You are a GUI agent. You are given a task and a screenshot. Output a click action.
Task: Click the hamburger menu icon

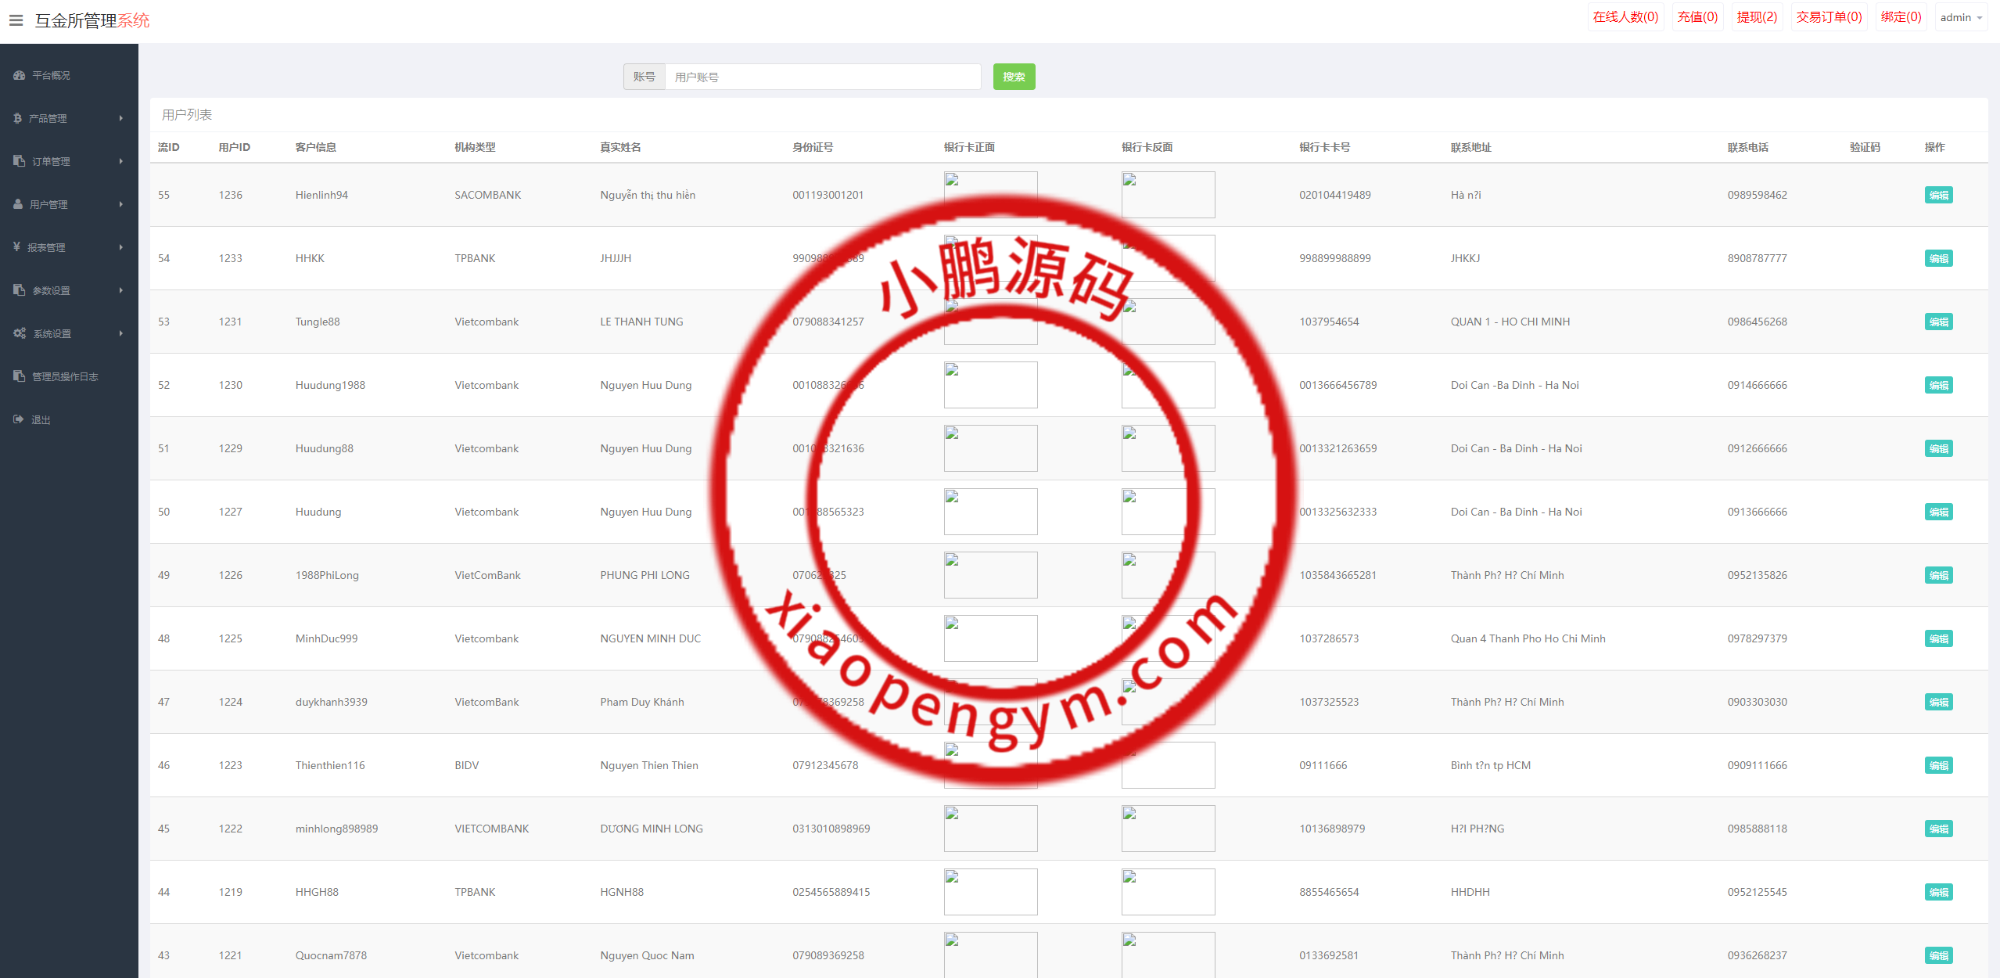coord(16,20)
